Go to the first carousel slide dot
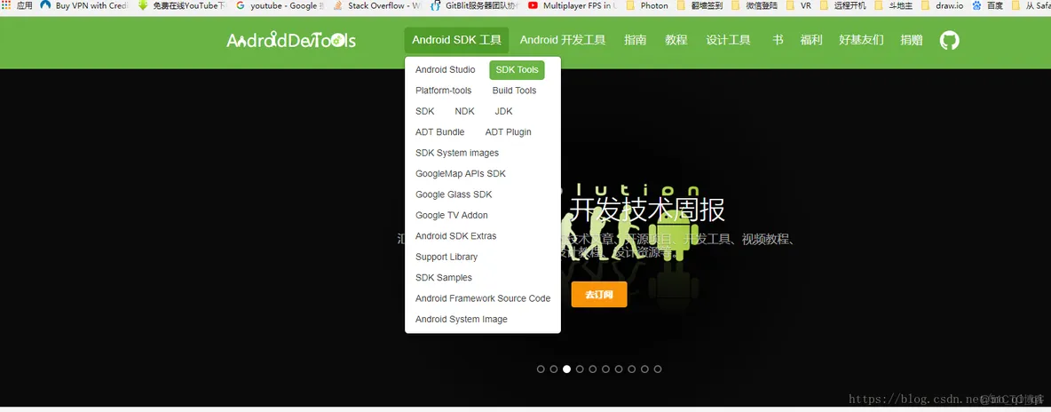This screenshot has width=1051, height=412. [541, 369]
